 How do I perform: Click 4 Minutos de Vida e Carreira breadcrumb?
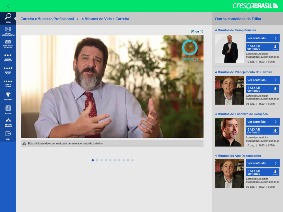click(105, 19)
